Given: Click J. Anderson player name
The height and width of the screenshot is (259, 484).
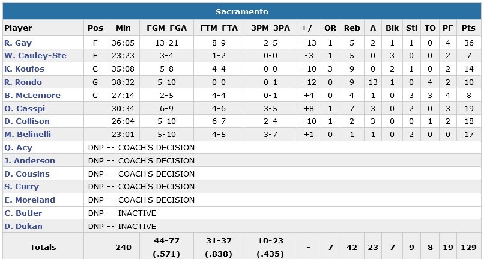Looking at the screenshot, I should click(29, 160).
